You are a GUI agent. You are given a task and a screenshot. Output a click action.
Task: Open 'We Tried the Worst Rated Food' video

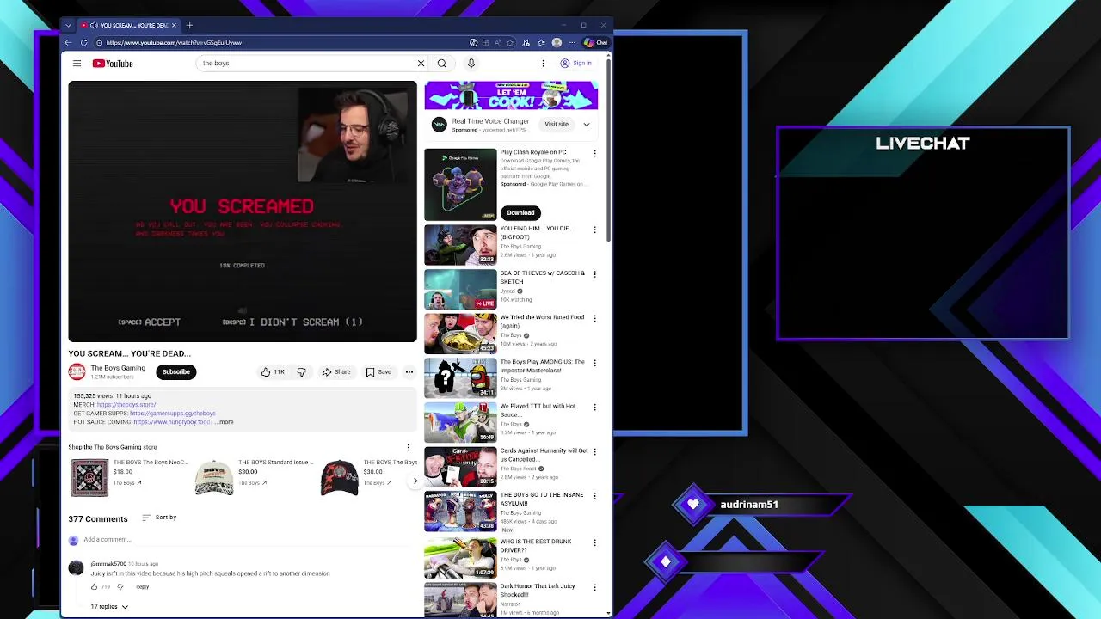pyautogui.click(x=460, y=334)
